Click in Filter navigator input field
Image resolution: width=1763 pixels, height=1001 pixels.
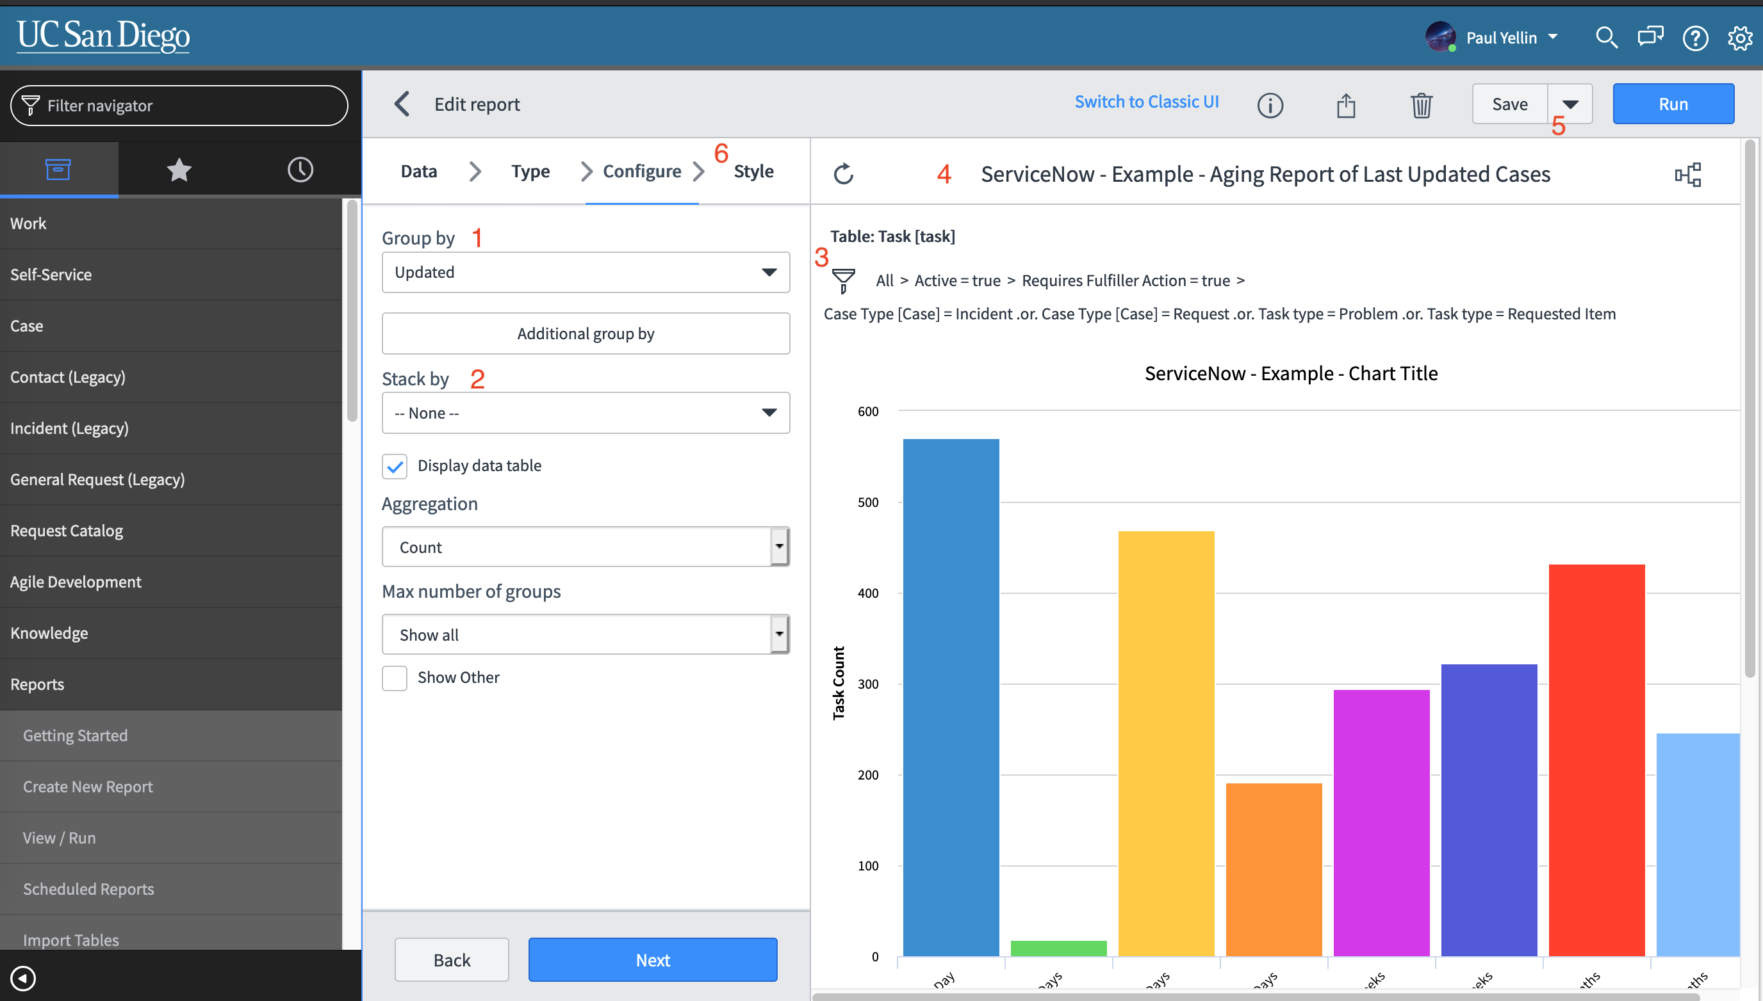[179, 105]
